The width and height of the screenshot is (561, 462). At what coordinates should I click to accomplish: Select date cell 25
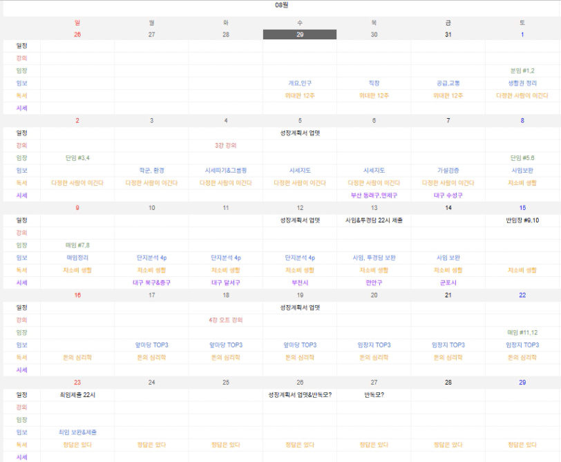(226, 383)
